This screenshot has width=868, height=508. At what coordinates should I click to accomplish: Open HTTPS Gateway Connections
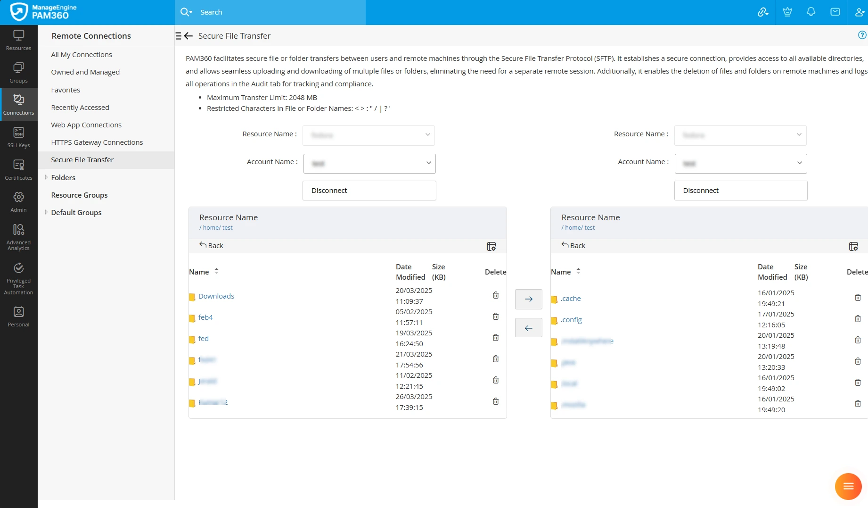click(97, 142)
